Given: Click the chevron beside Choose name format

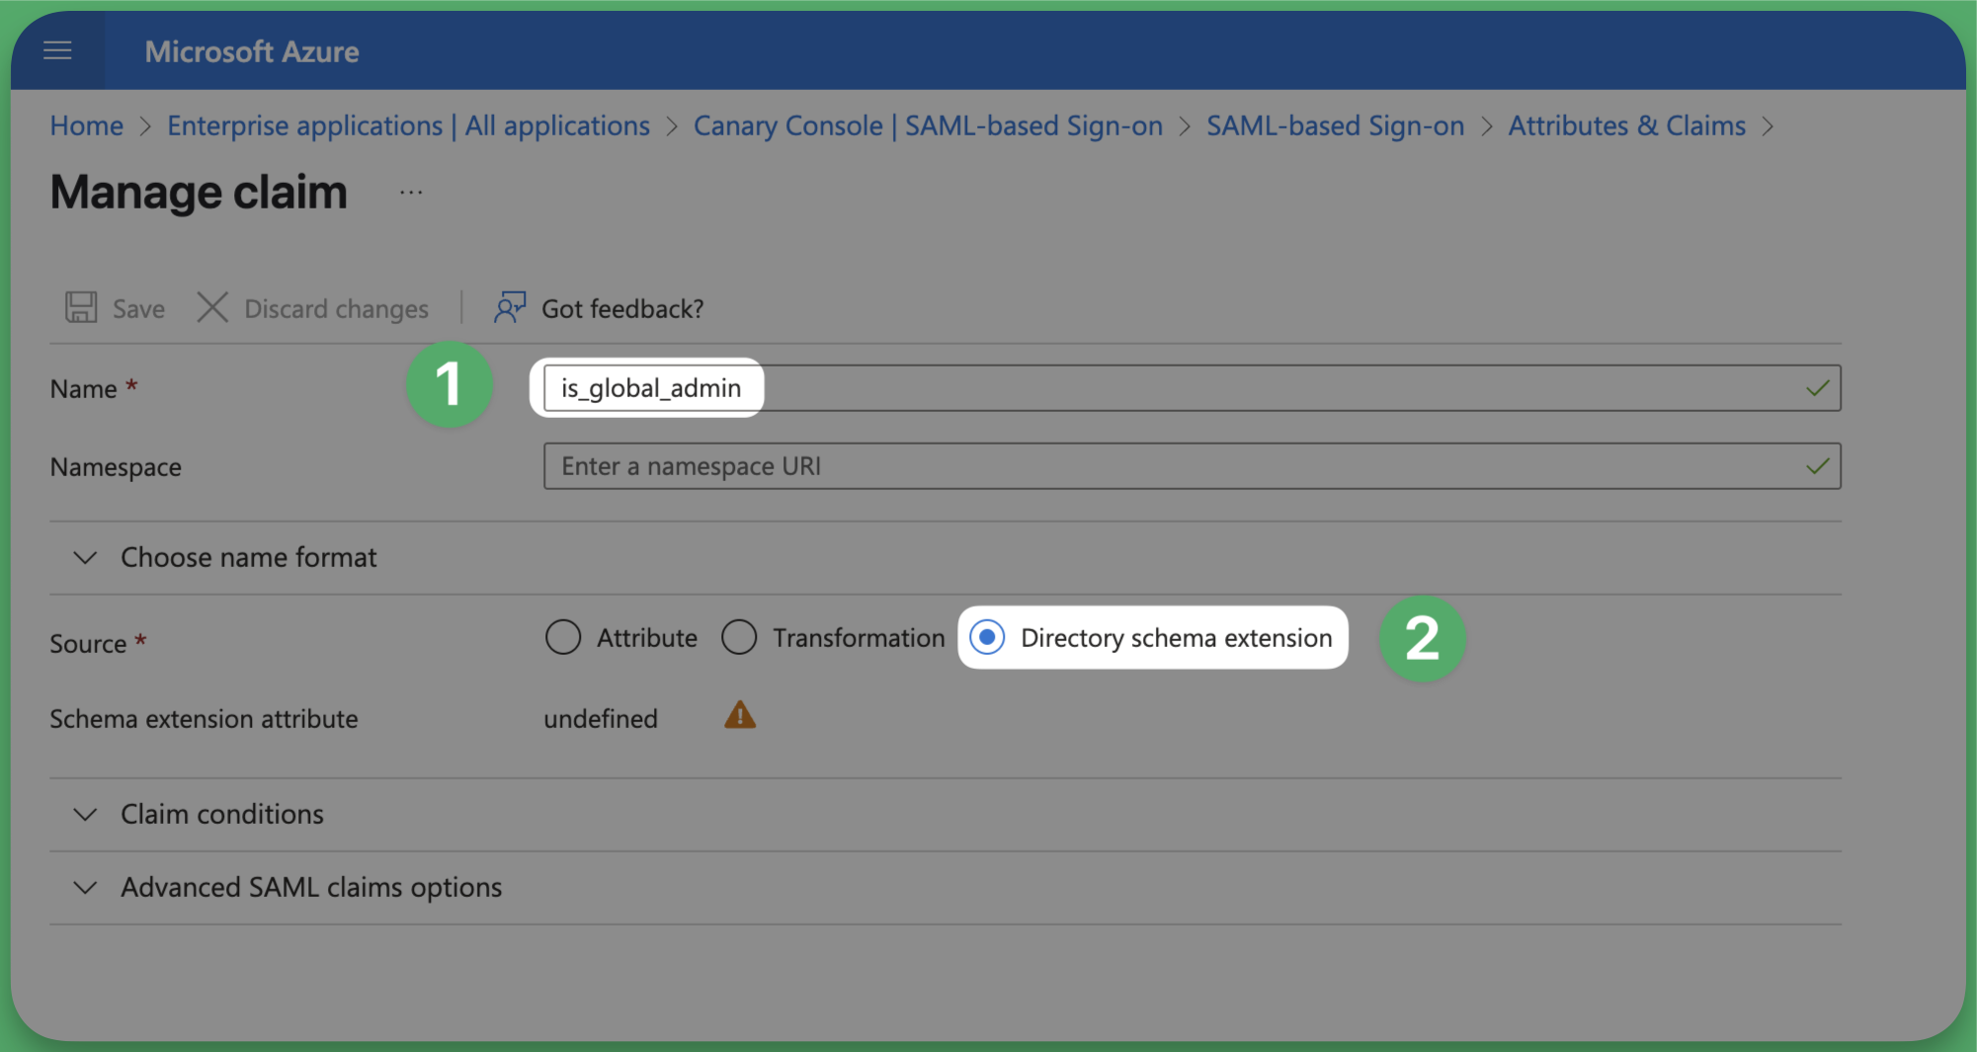Looking at the screenshot, I should (86, 558).
